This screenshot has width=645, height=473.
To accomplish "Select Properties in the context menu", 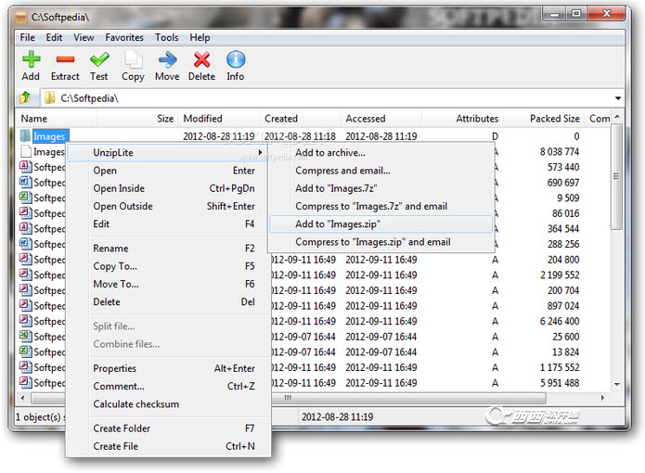I will tap(115, 368).
